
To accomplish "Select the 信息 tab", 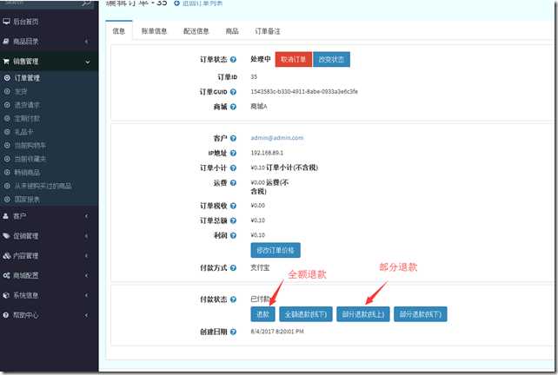I will pyautogui.click(x=119, y=31).
